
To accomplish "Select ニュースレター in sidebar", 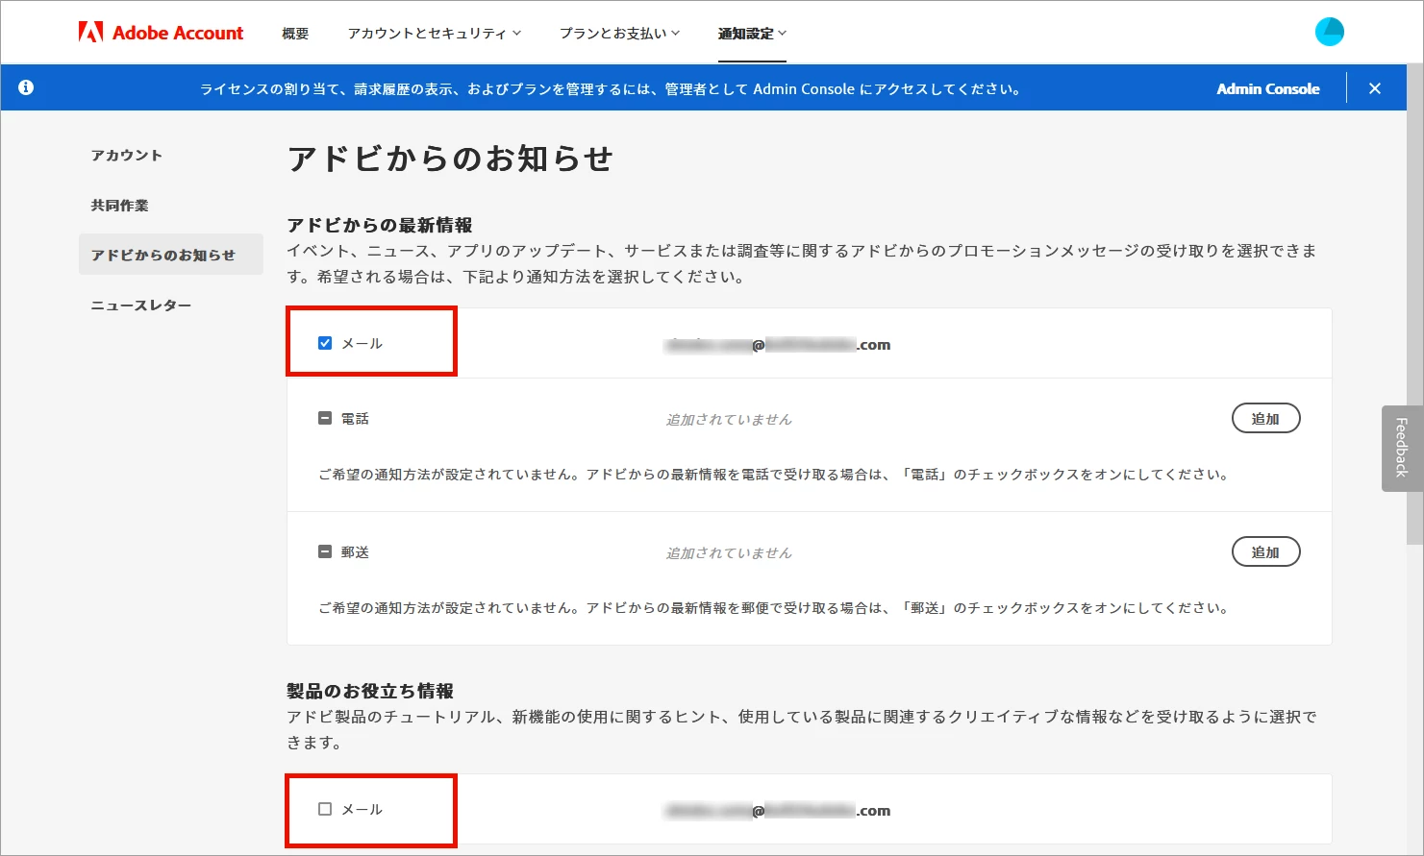I will pos(141,306).
